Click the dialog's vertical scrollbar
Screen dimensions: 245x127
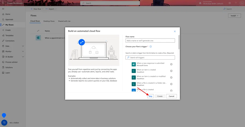tap(179, 42)
